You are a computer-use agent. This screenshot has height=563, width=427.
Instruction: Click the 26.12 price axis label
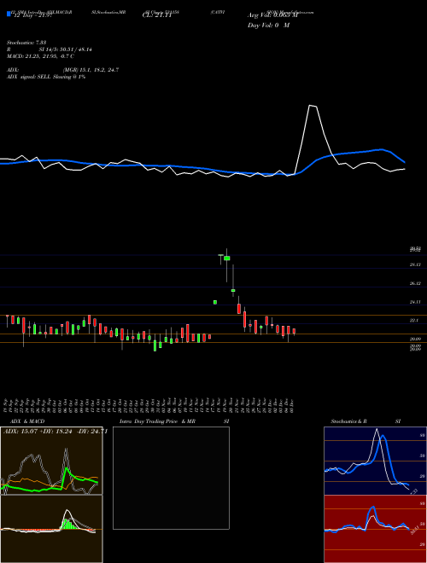(415, 283)
